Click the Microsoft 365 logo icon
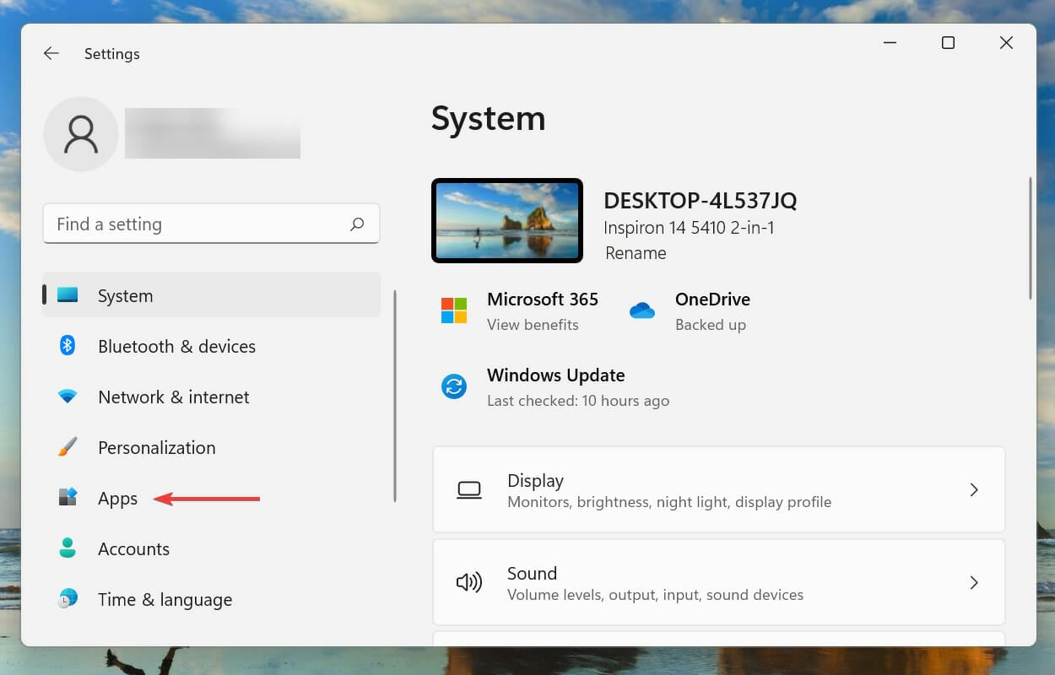 click(x=454, y=310)
